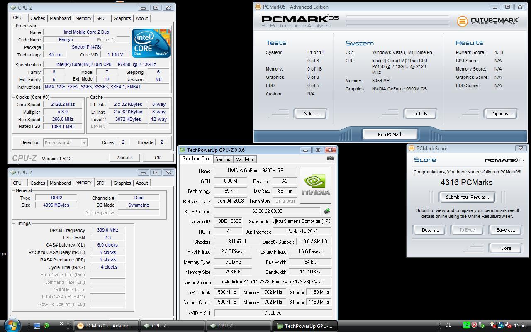531x332 pixels.
Task: Open Caches tab in bottom CPU-Z window
Action: coord(37,183)
